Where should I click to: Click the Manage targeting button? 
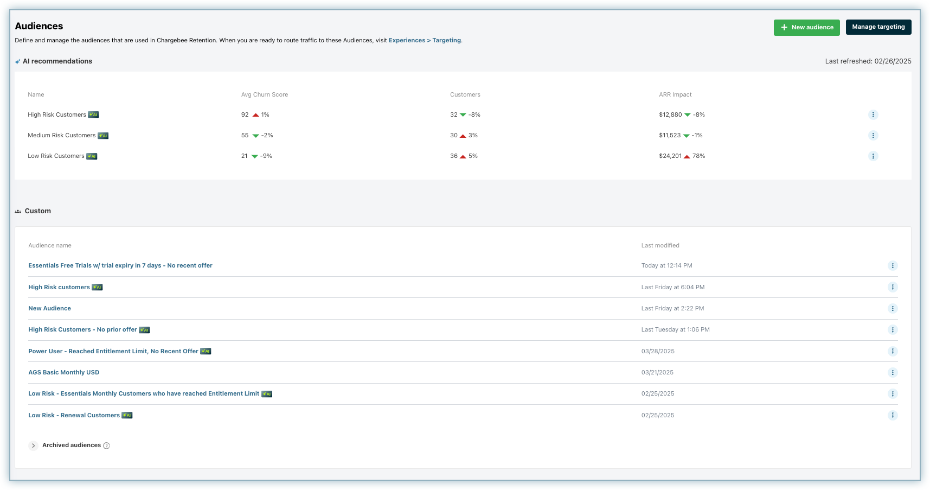(x=878, y=27)
